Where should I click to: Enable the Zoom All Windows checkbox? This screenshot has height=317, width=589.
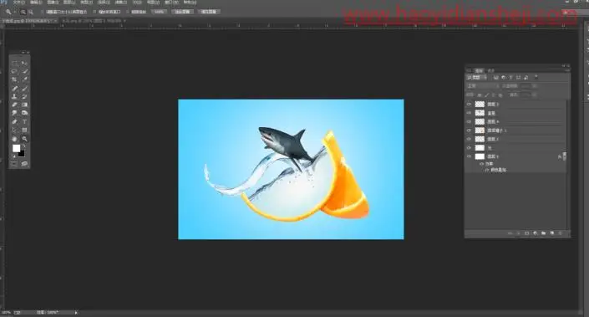pyautogui.click(x=94, y=12)
